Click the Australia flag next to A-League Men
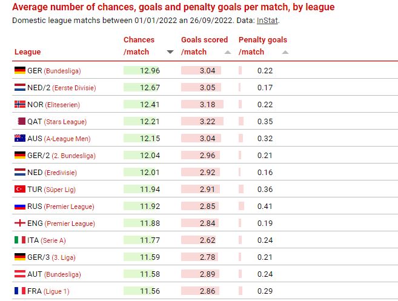Viewport: 398px width, 301px height. [x=19, y=139]
